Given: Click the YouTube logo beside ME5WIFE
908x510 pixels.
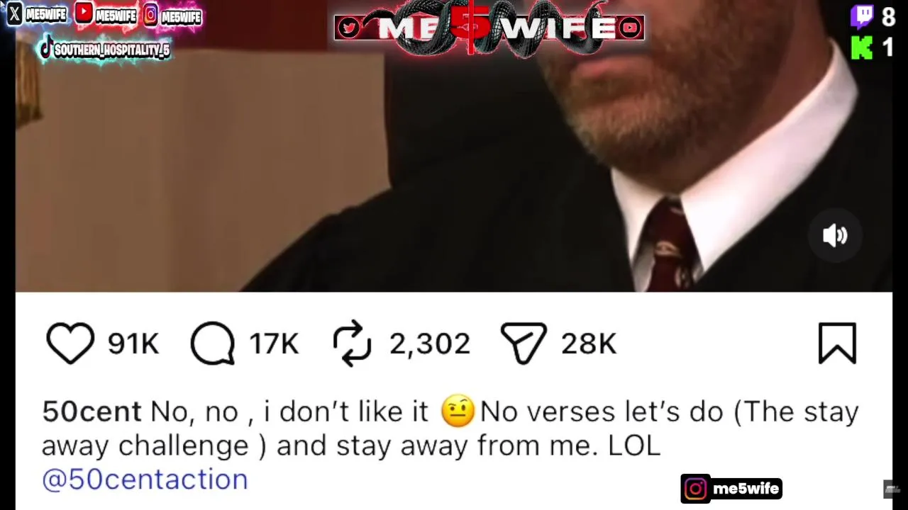Looking at the screenshot, I should pos(84,13).
